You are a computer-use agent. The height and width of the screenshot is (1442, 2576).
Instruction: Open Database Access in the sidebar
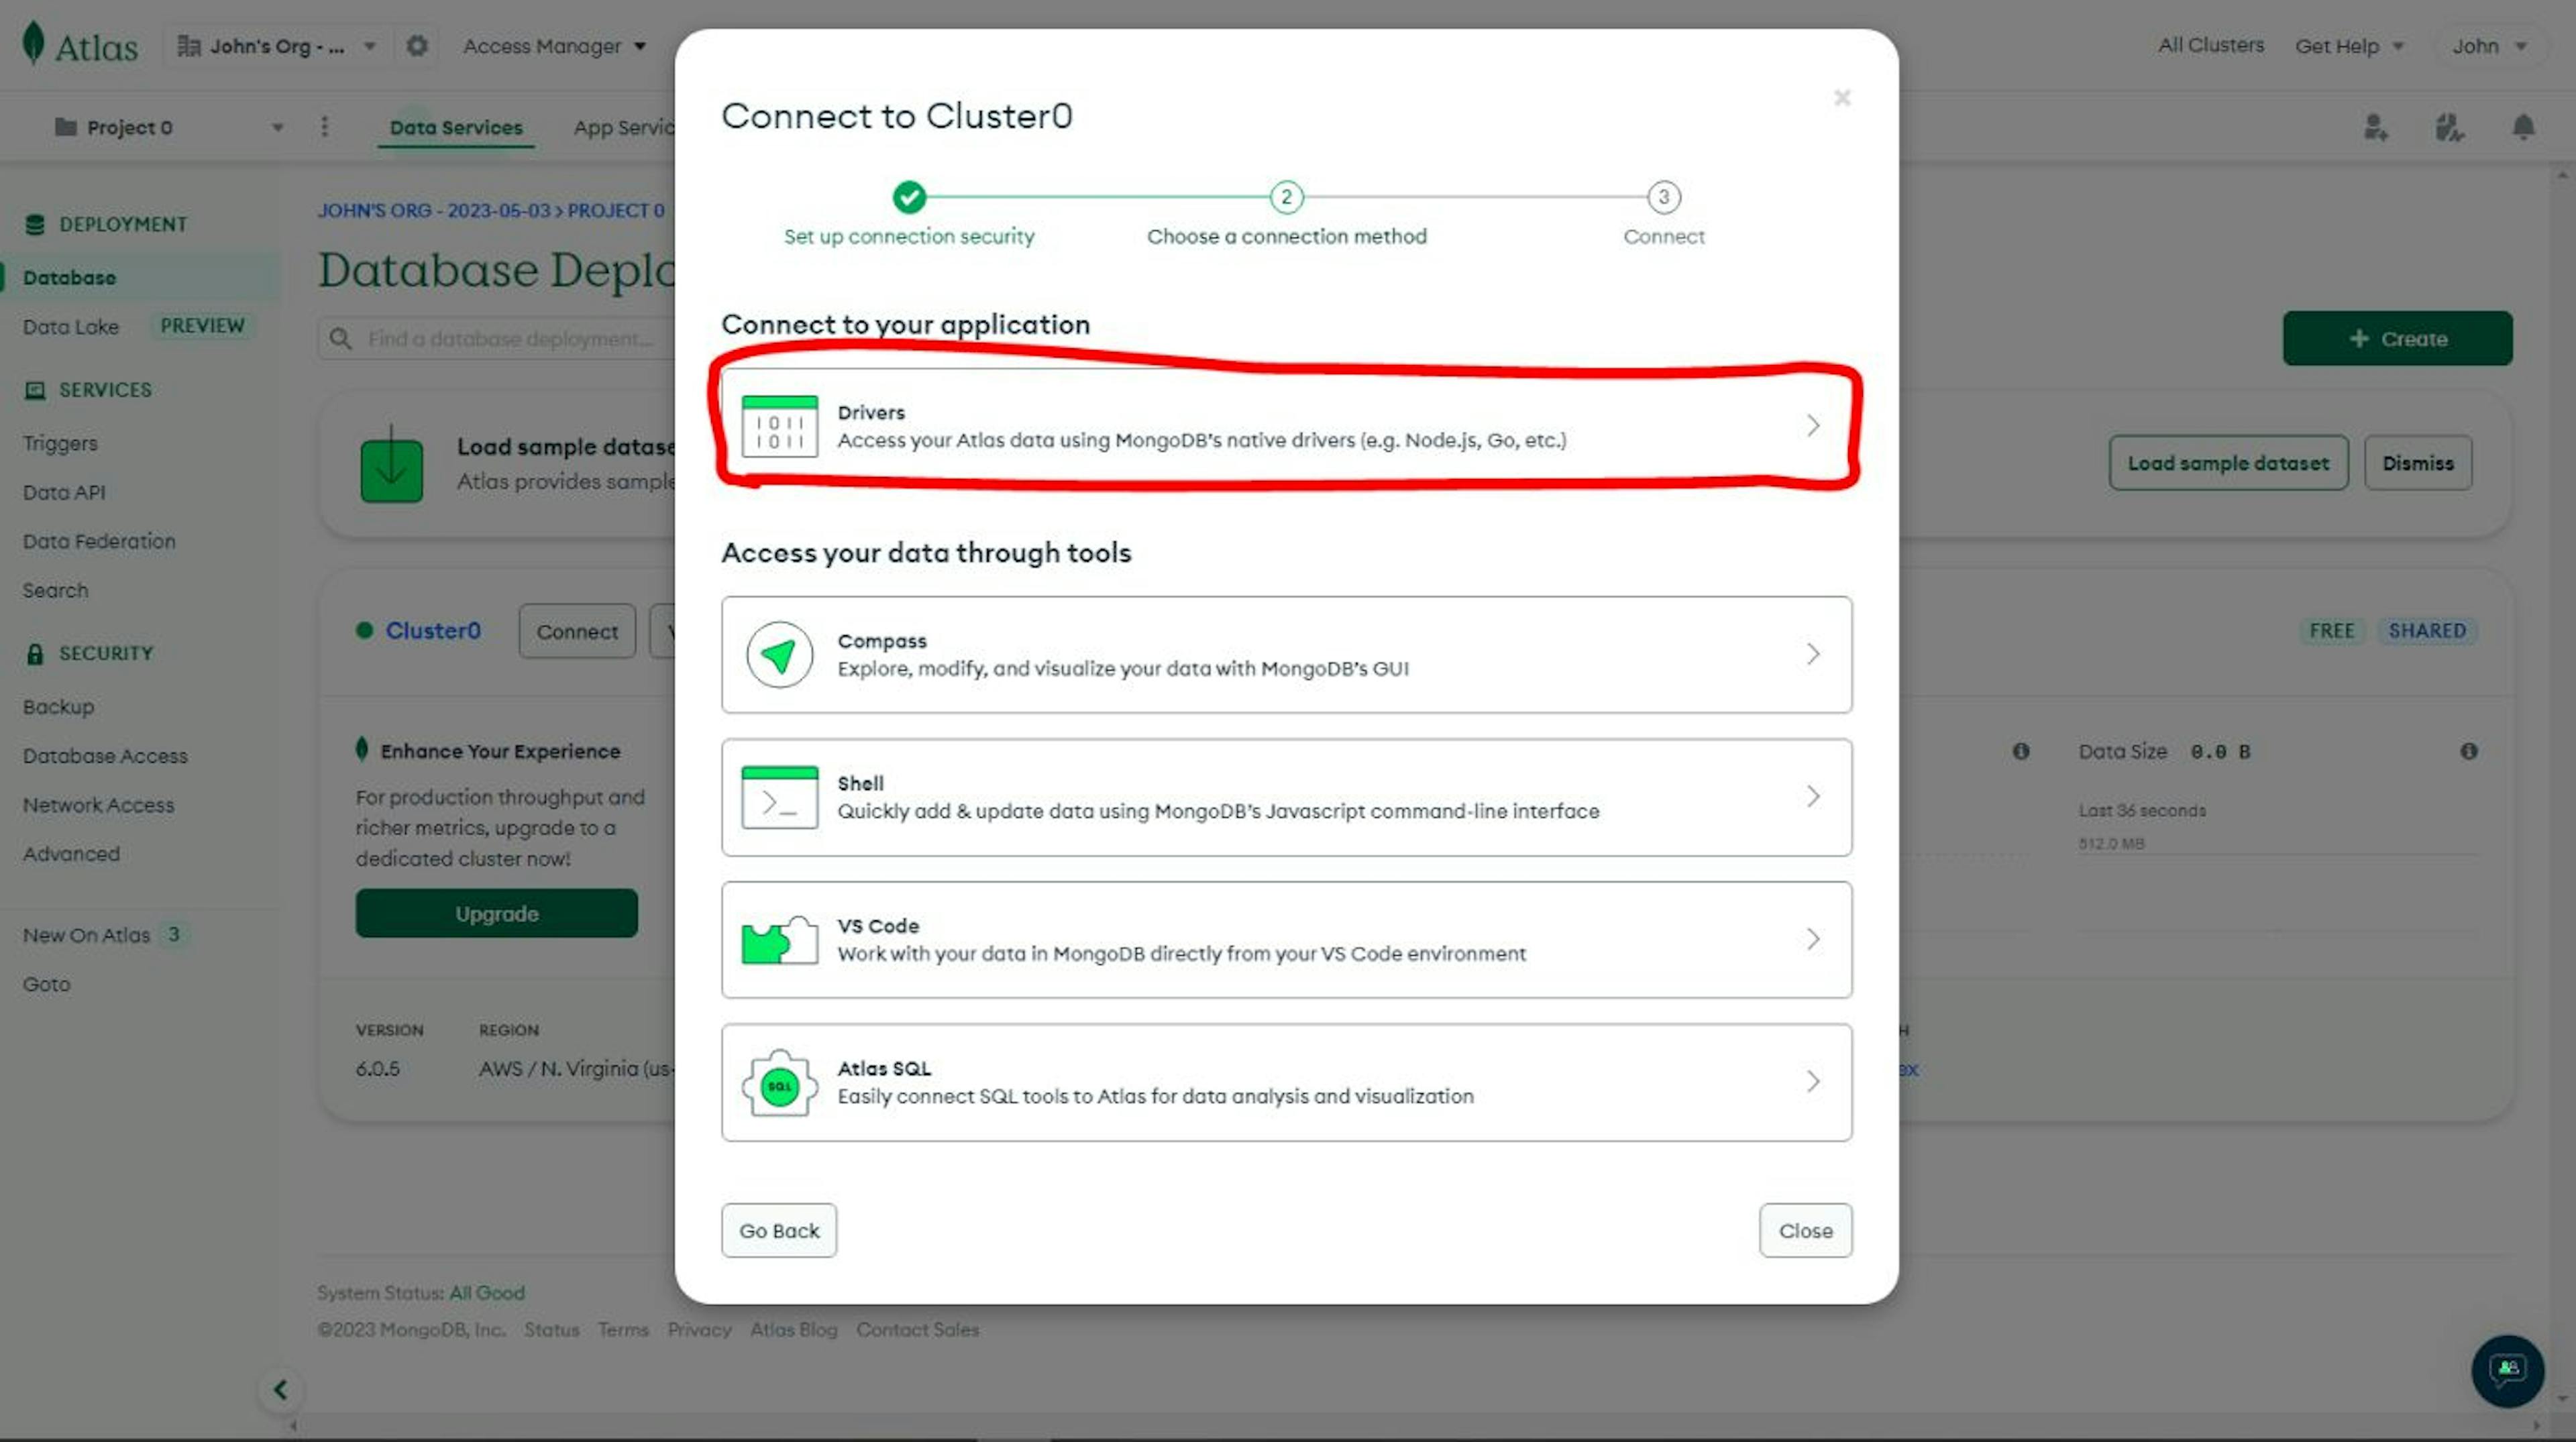pyautogui.click(x=105, y=756)
